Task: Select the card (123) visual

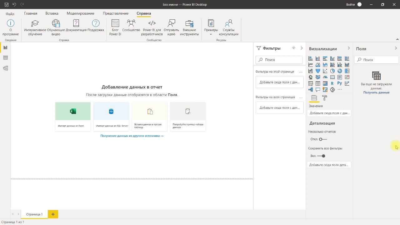Action: tap(332, 77)
